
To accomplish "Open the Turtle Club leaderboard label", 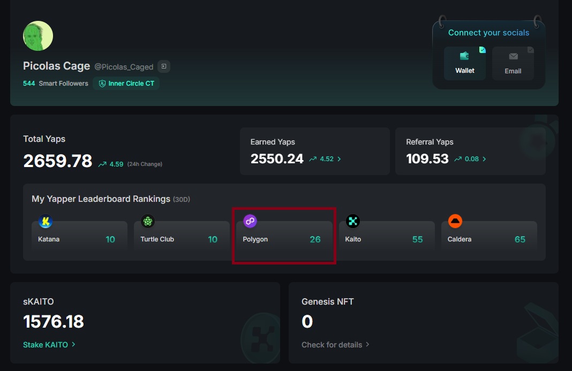I will coord(157,239).
